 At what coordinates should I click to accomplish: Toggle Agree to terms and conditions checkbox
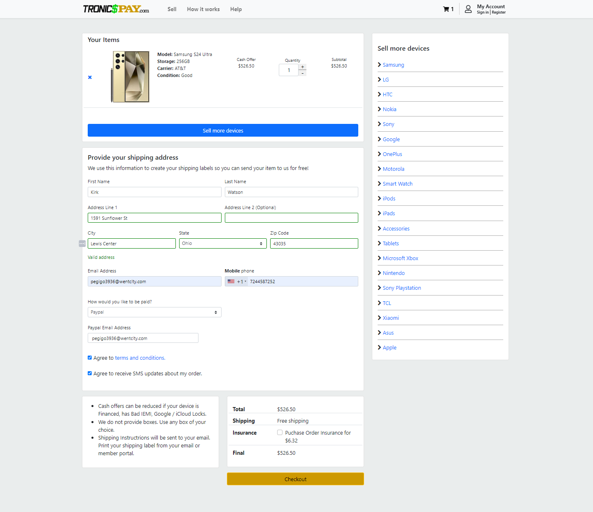[90, 358]
